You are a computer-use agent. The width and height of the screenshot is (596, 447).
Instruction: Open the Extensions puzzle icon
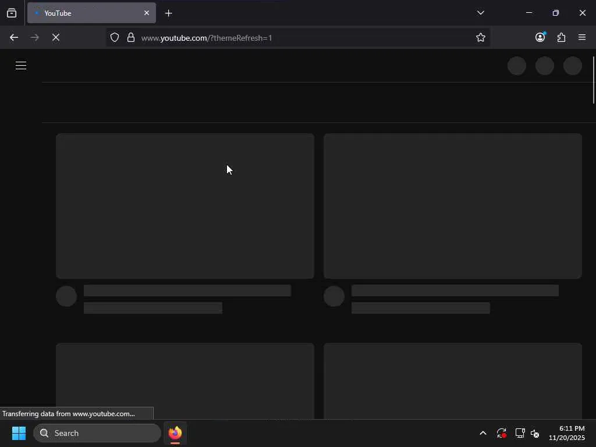561,37
